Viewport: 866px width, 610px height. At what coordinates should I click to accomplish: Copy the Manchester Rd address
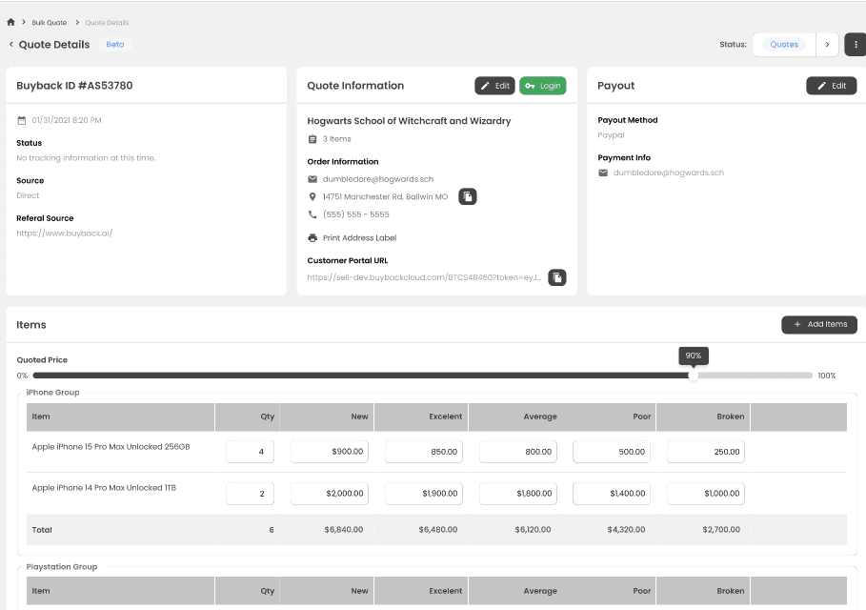coord(467,196)
